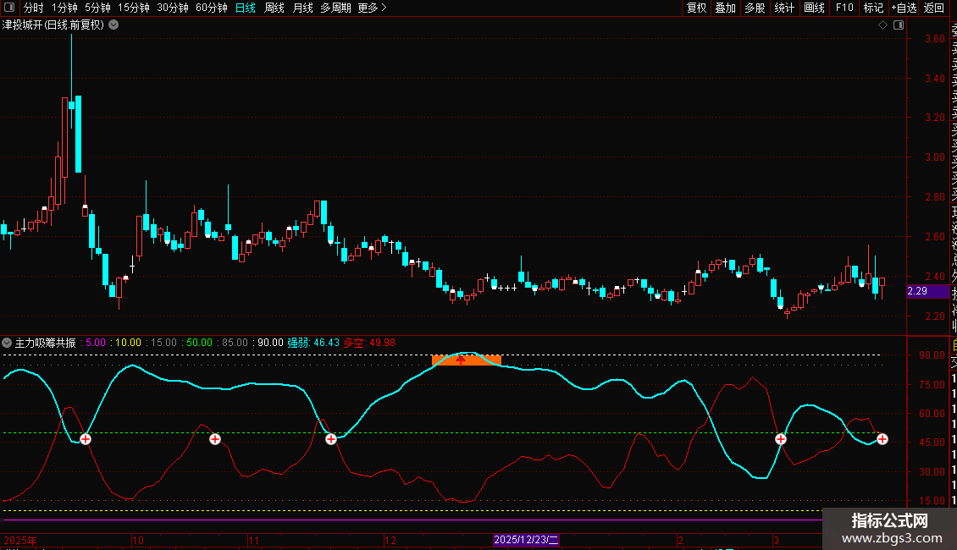Expand the 更多 periods menu
The height and width of the screenshot is (550, 957).
(x=372, y=8)
